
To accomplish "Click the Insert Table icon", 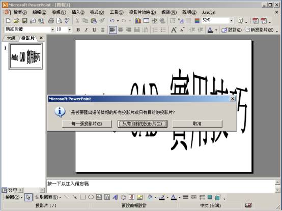I will (x=146, y=21).
